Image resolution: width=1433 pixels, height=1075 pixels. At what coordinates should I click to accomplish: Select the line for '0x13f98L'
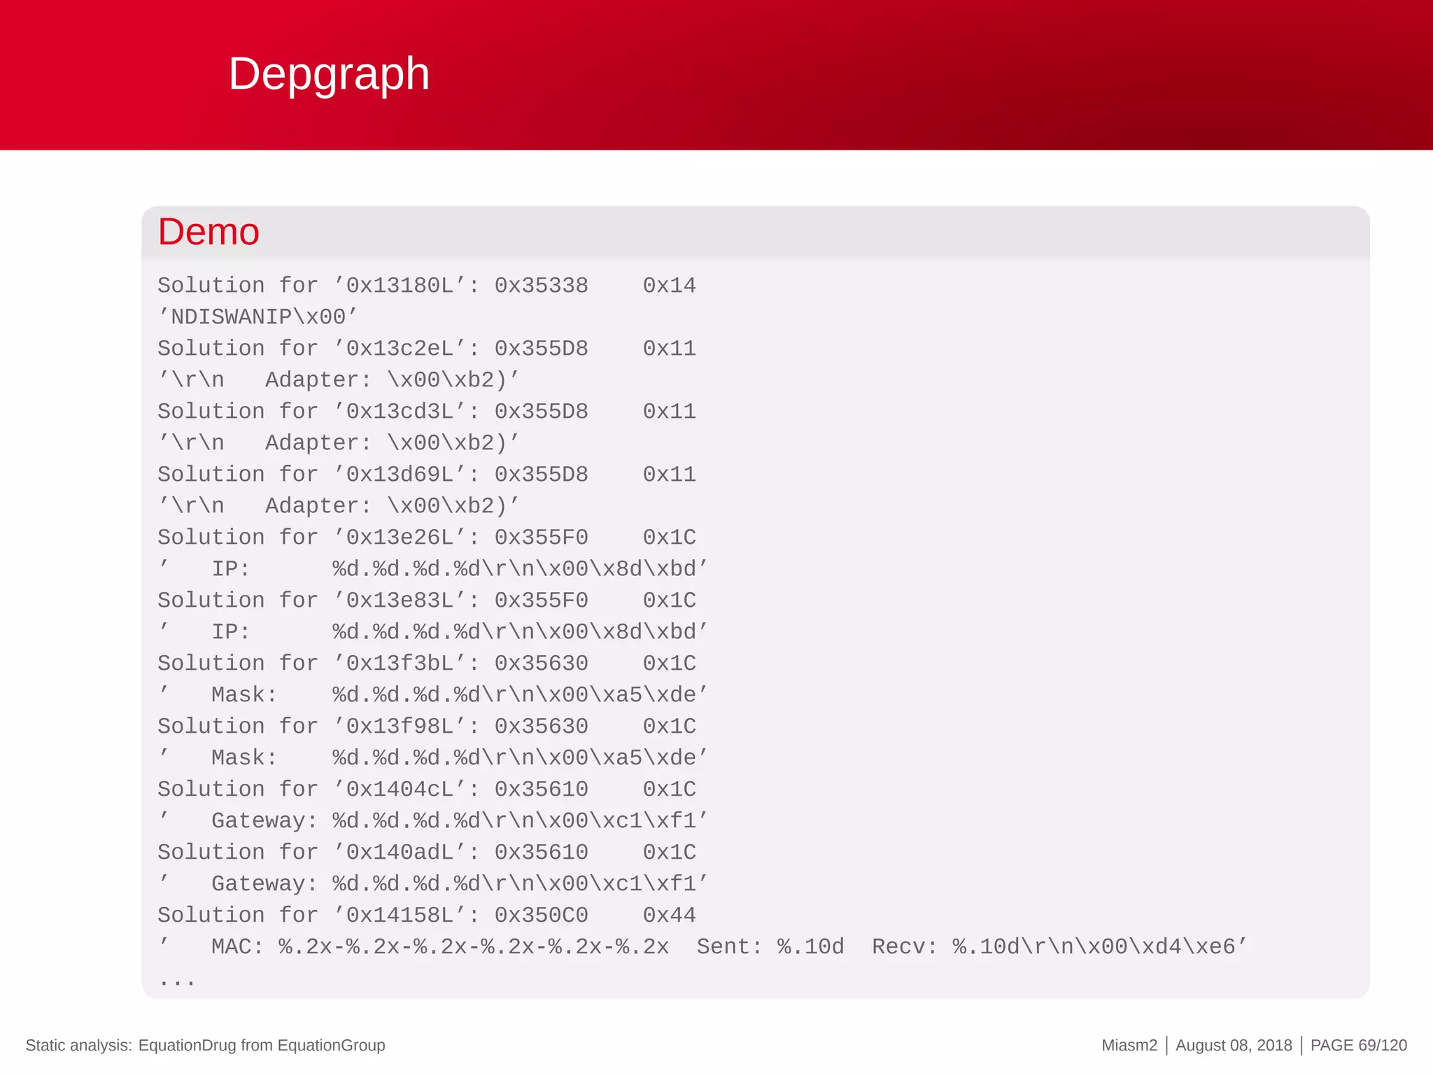point(427,726)
